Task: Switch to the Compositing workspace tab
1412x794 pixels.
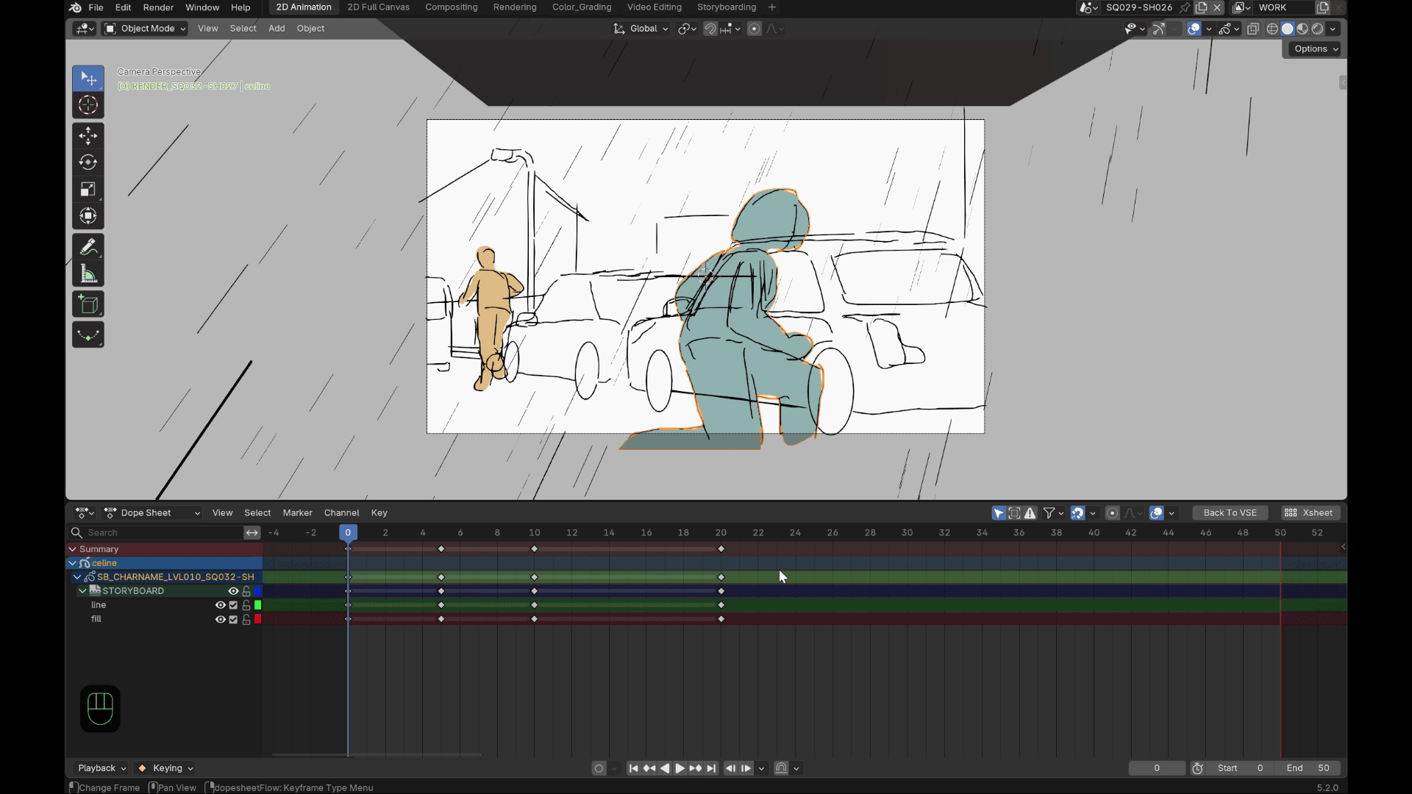Action: 451,7
